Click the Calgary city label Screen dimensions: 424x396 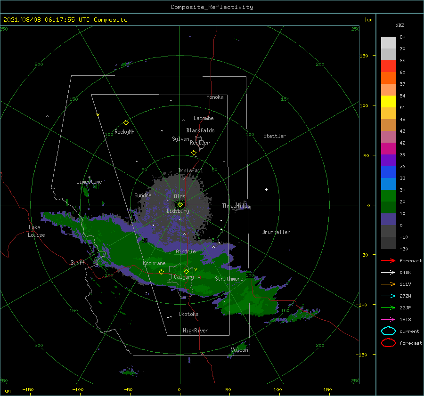[x=184, y=277]
